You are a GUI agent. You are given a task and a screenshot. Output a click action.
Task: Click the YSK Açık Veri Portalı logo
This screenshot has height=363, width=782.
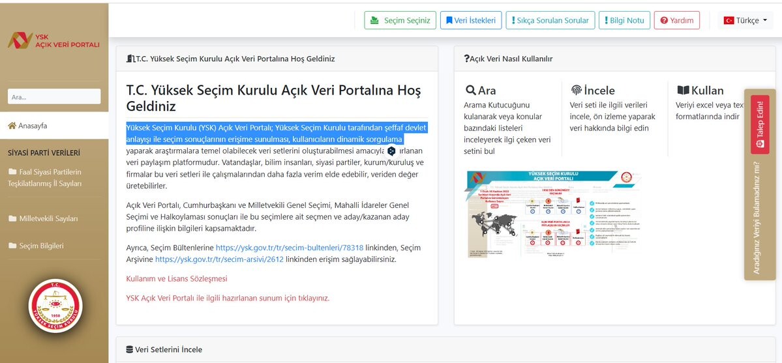[x=53, y=40]
